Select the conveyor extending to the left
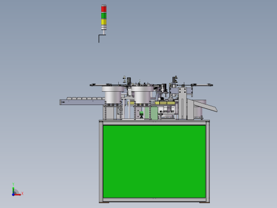 pos(83,102)
